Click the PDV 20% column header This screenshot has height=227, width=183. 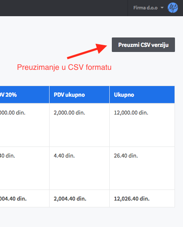pos(25,95)
